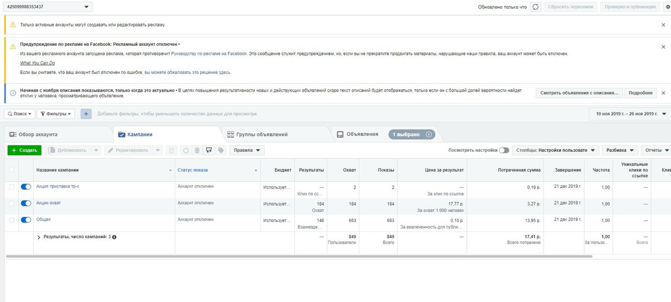Open the 'Акция приставка тр-к' campaign link

(58, 186)
